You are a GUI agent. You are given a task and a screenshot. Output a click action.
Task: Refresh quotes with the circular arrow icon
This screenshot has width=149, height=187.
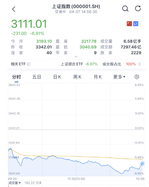pyautogui.click(x=138, y=8)
